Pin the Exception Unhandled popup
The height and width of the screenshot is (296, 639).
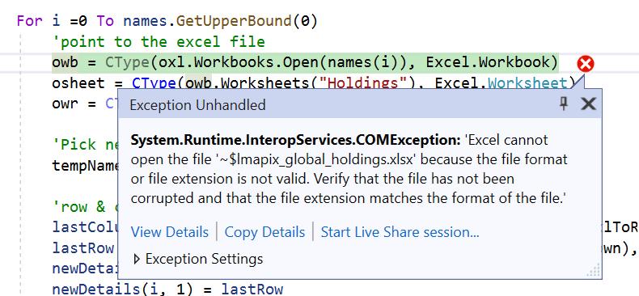[564, 104]
